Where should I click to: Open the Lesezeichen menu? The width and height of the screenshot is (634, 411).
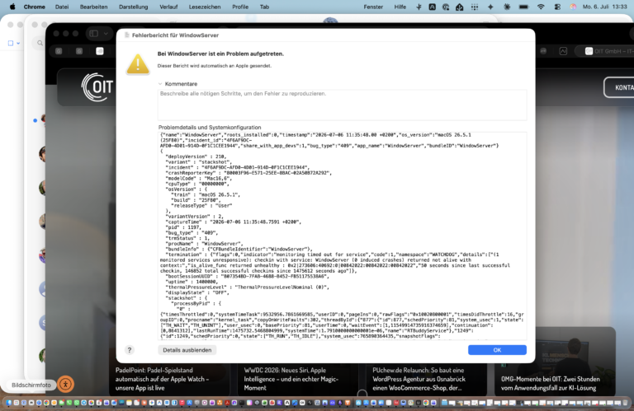tap(205, 7)
